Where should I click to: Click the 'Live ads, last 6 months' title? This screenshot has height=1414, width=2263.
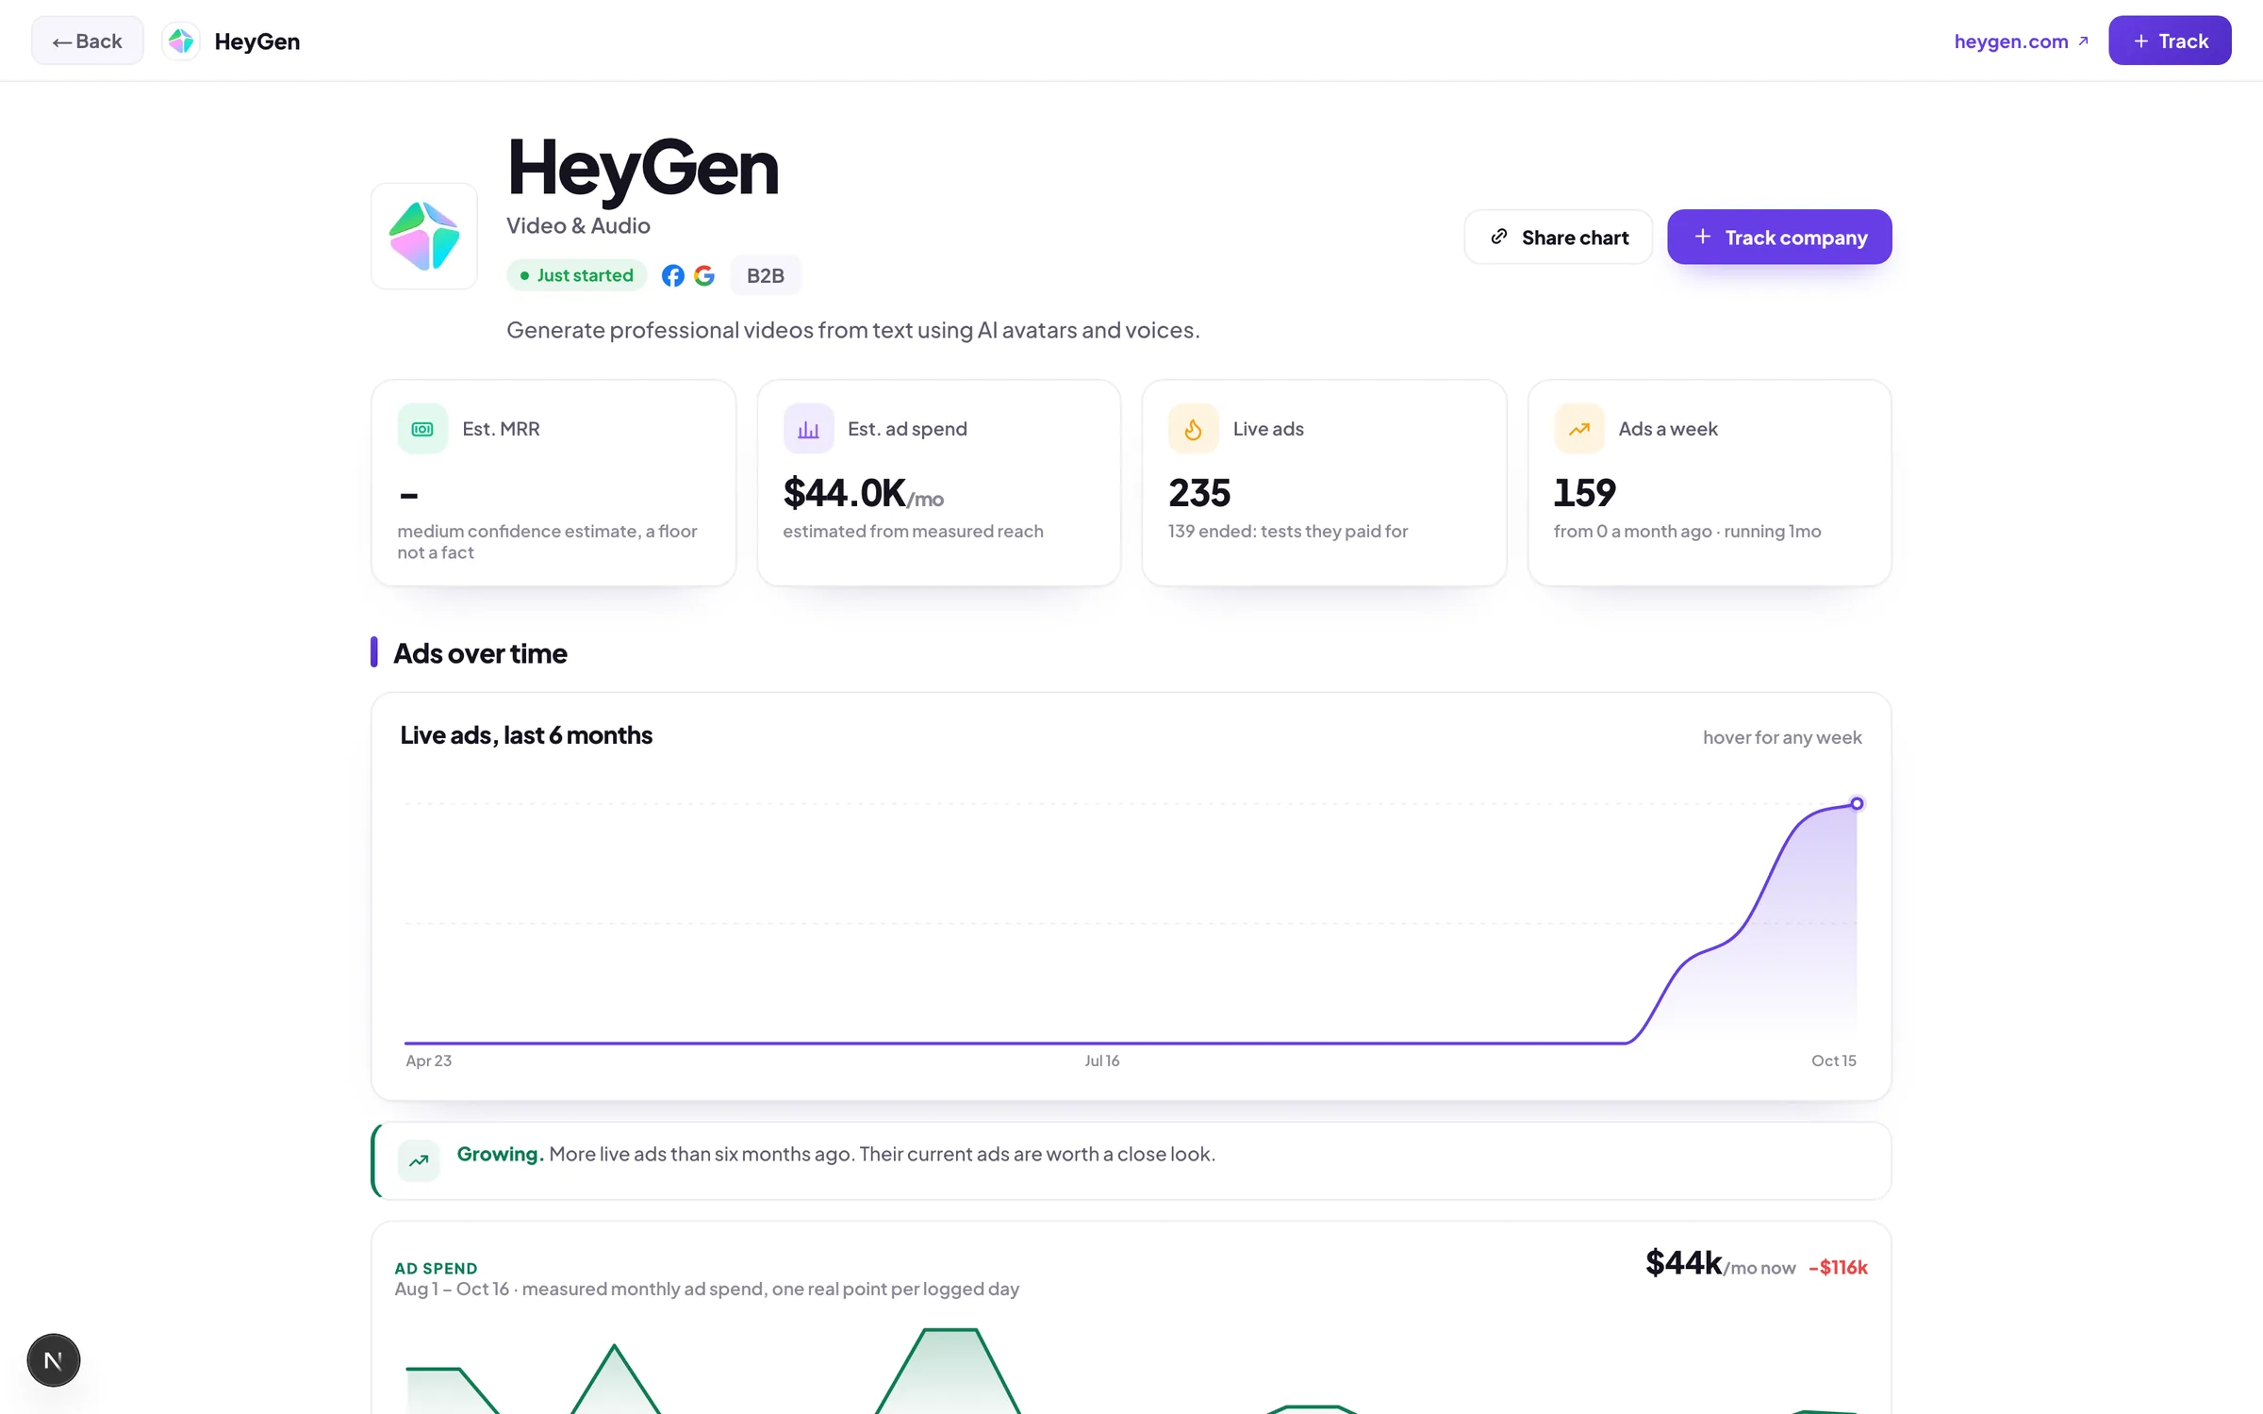(x=526, y=735)
